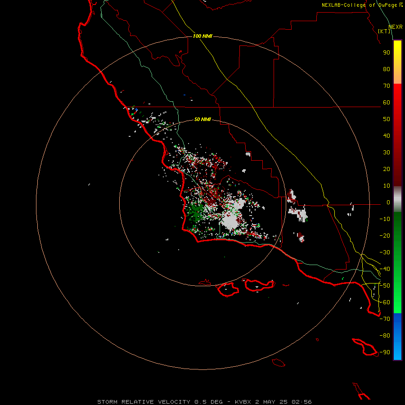The image size is (405, 405).
Task: Click the "100 NMI" range ring label
Action: pyautogui.click(x=202, y=36)
